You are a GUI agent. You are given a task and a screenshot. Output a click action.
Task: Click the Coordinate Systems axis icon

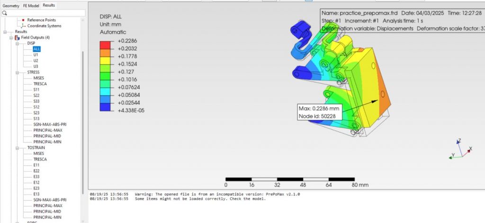(x=23, y=26)
